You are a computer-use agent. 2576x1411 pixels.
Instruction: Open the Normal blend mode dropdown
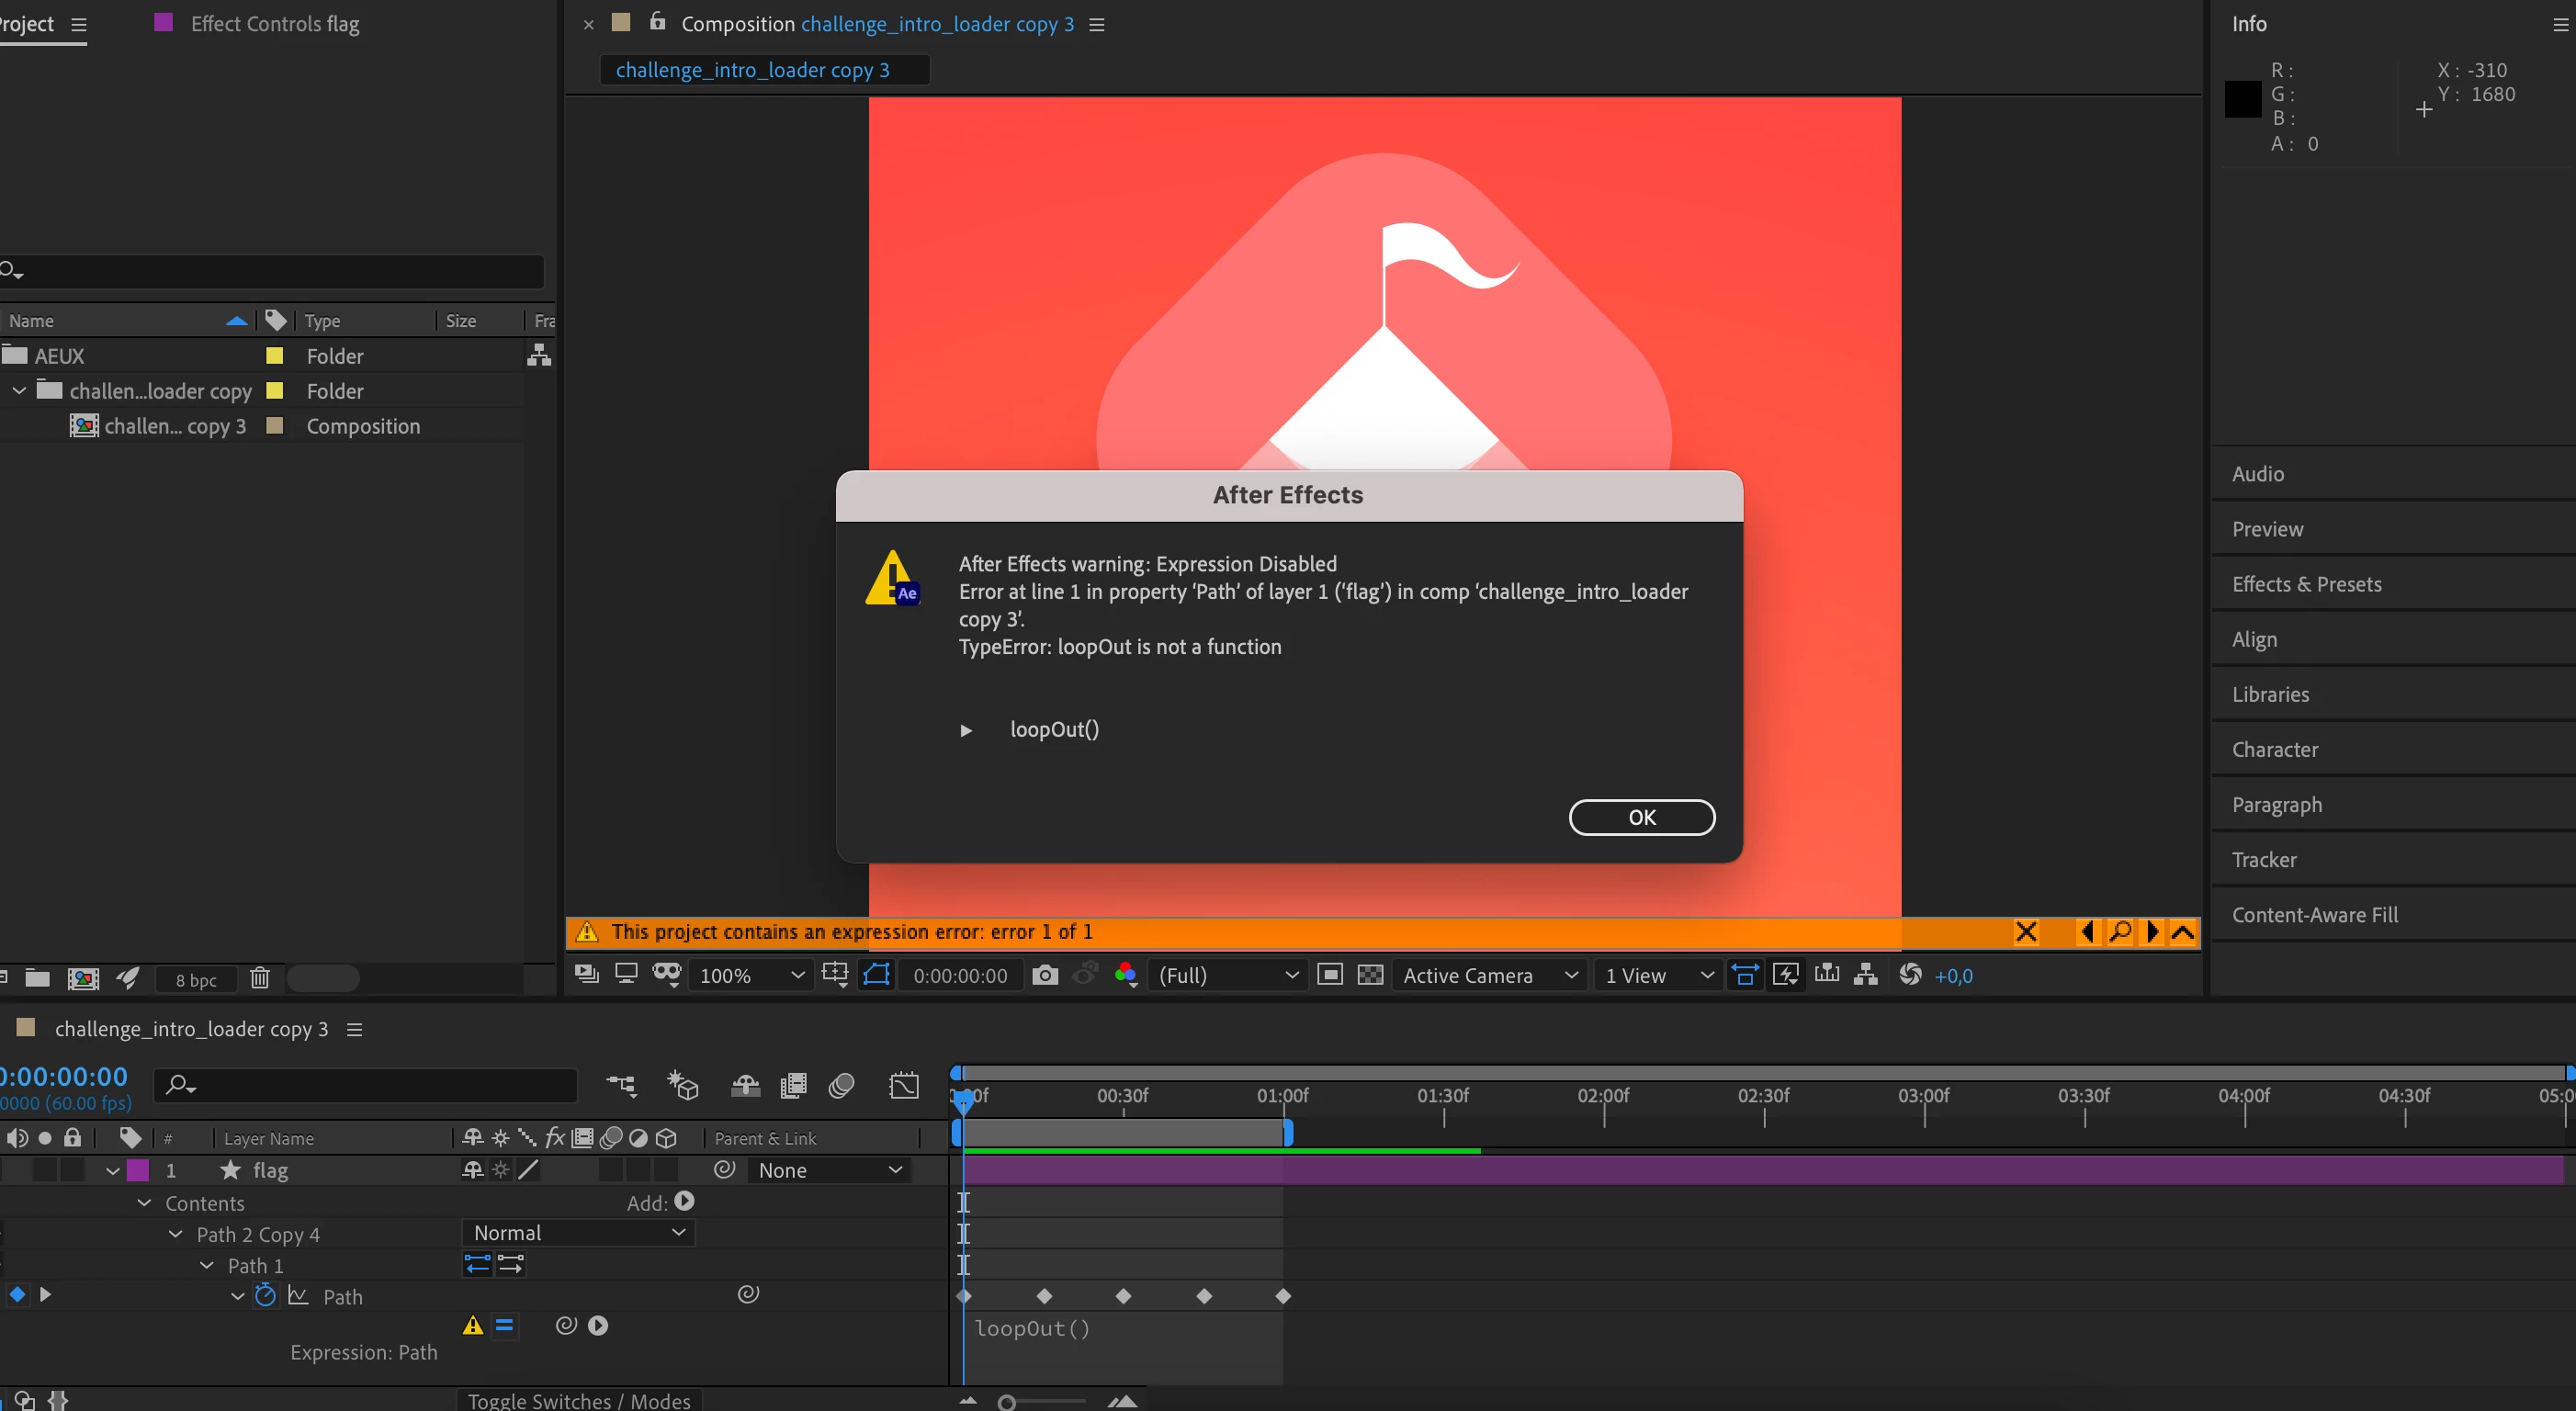pyautogui.click(x=578, y=1233)
